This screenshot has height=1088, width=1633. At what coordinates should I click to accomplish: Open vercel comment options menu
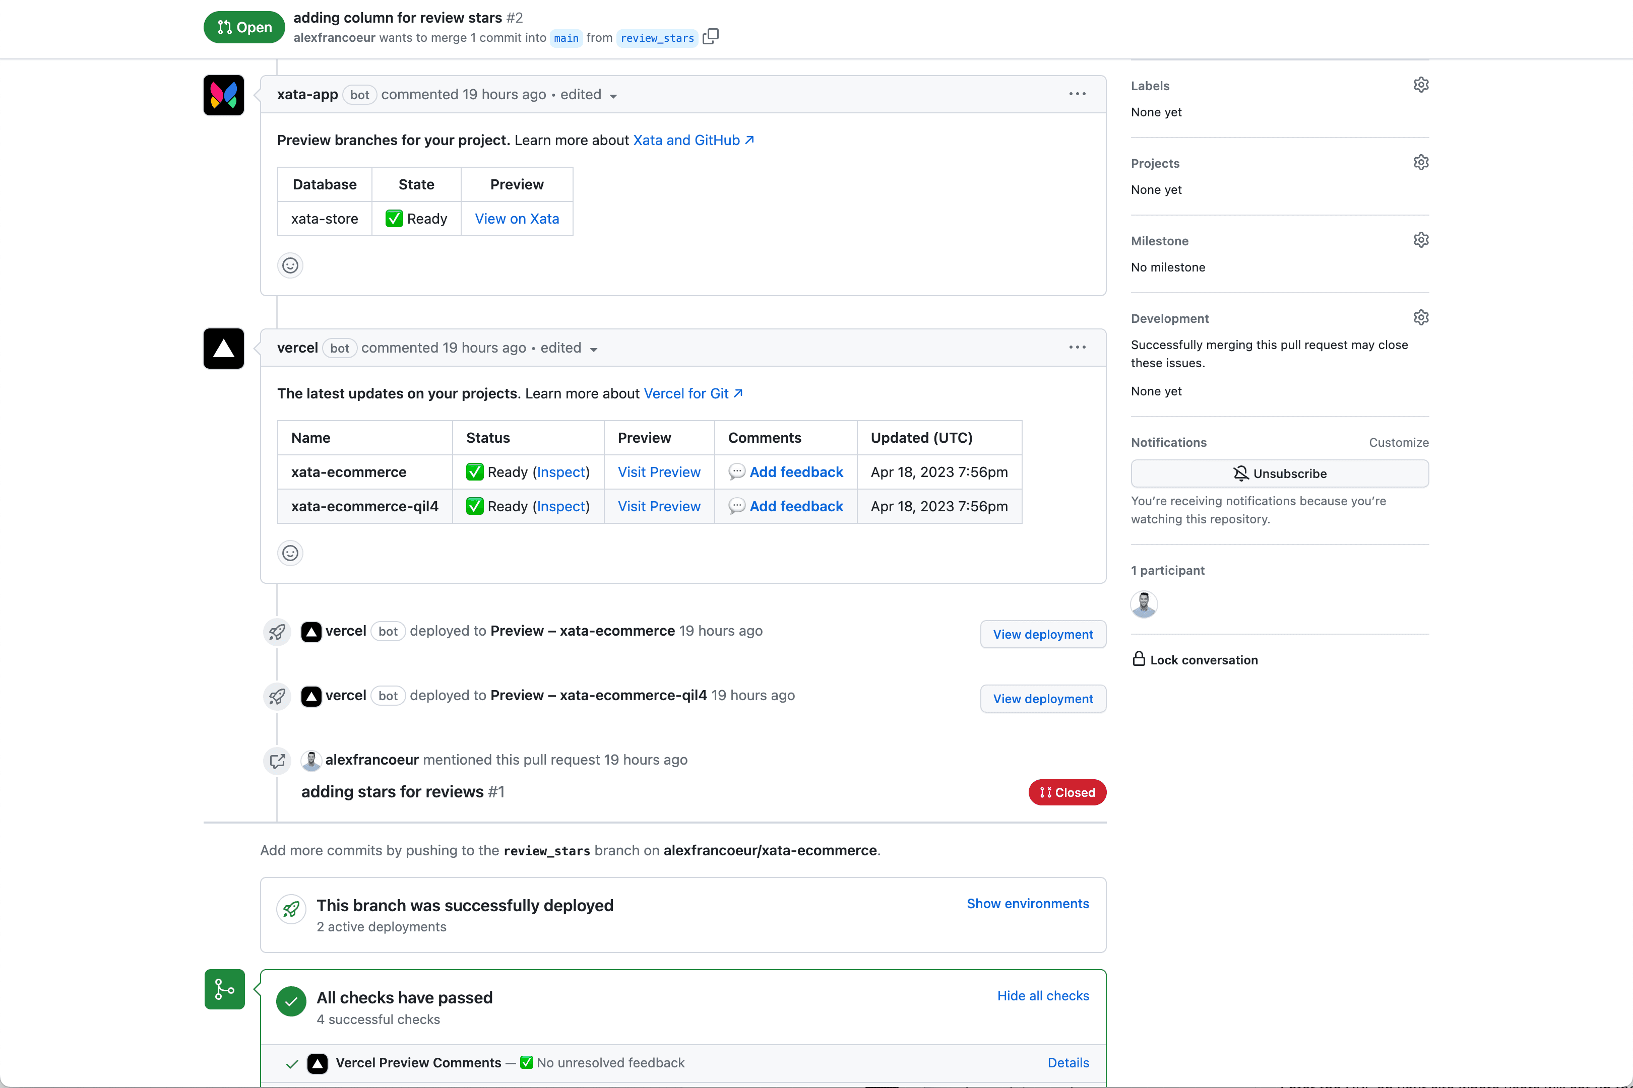pyautogui.click(x=1077, y=348)
